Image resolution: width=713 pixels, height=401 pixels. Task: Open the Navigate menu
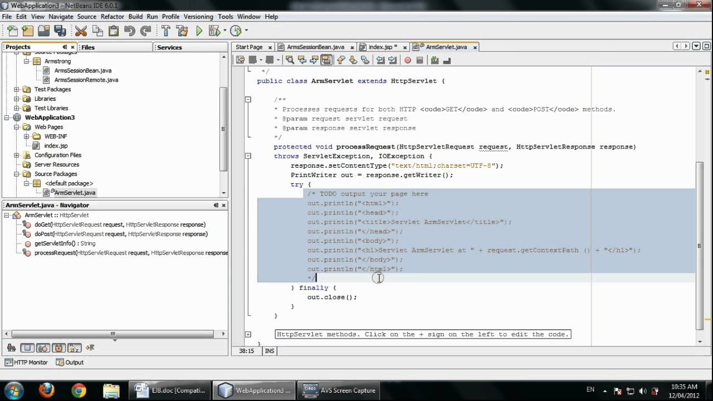pyautogui.click(x=61, y=17)
